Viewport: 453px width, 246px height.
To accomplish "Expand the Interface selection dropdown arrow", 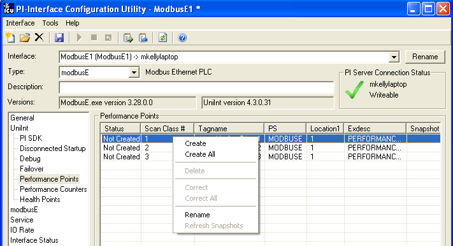I will pos(394,57).
